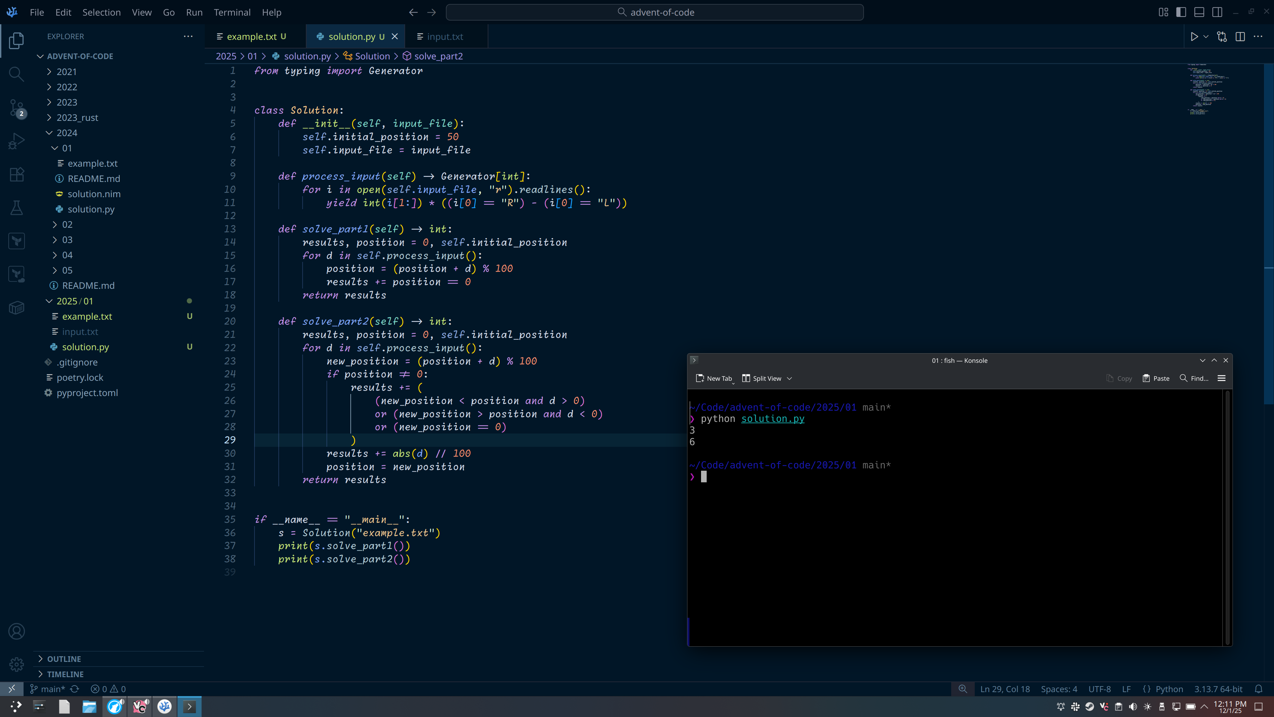Viewport: 1274px width, 717px height.
Task: Toggle the primary side bar visibility
Action: click(1181, 12)
